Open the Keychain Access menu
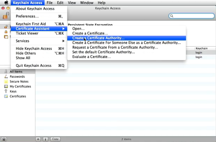 [28, 3]
